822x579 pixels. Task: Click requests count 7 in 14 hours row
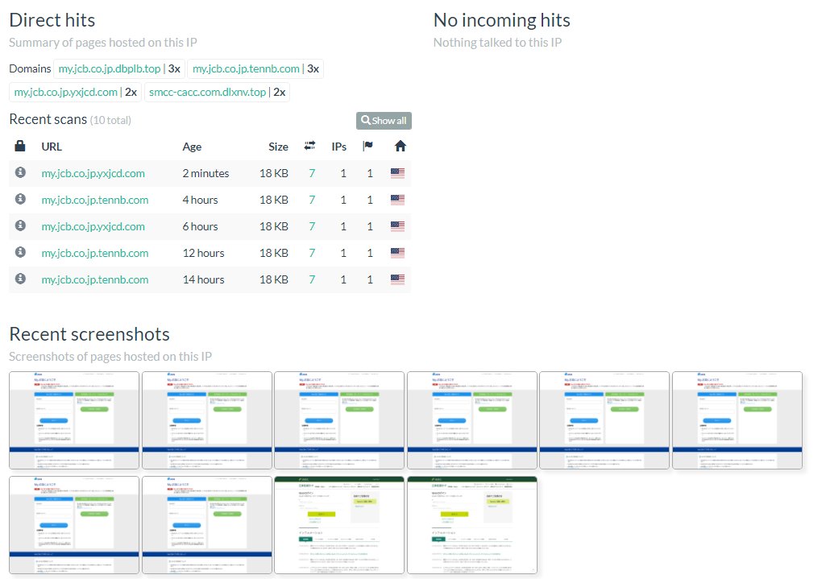(312, 279)
